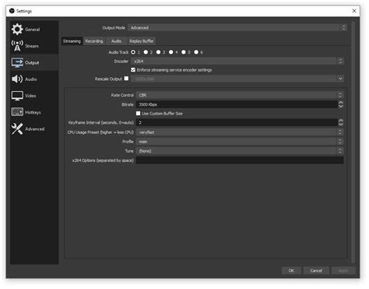Viewport: 369px width, 289px height.
Task: Open the Audio speaker icon in sidebar
Action: click(17, 79)
